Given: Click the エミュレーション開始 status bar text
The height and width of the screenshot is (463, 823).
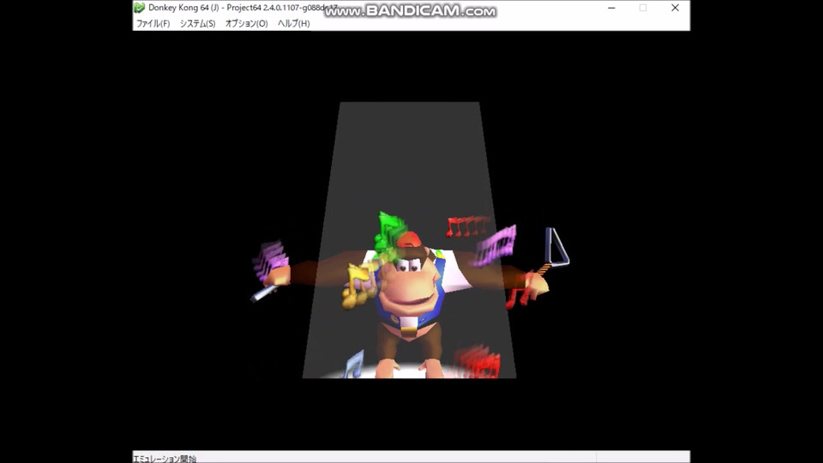Looking at the screenshot, I should click(x=165, y=459).
